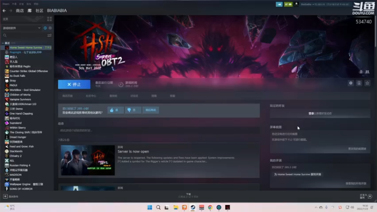This screenshot has width=377, height=212.
Task: Select Russian Fishing 4
Action: click(20, 165)
